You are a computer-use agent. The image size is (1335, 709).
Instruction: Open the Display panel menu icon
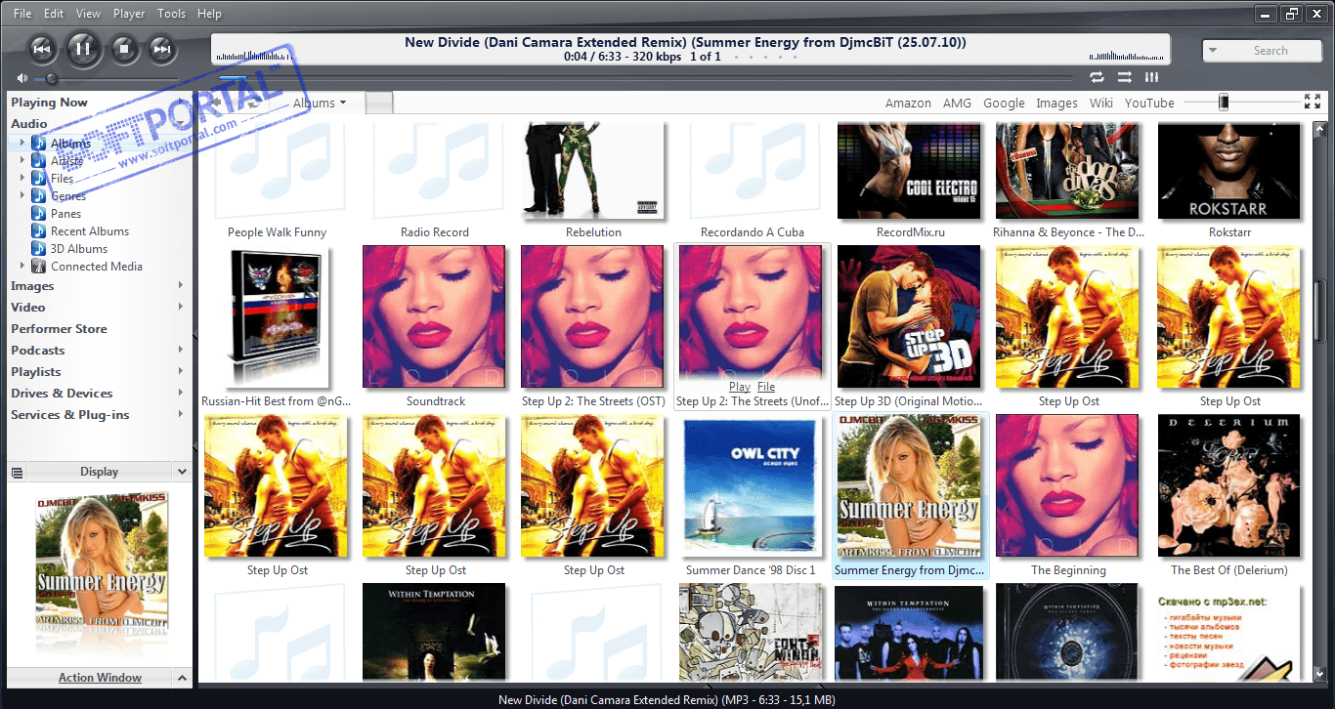click(x=17, y=472)
